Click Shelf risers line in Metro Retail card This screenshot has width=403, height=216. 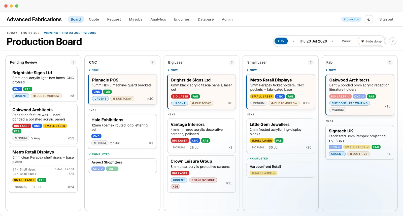tap(43, 169)
